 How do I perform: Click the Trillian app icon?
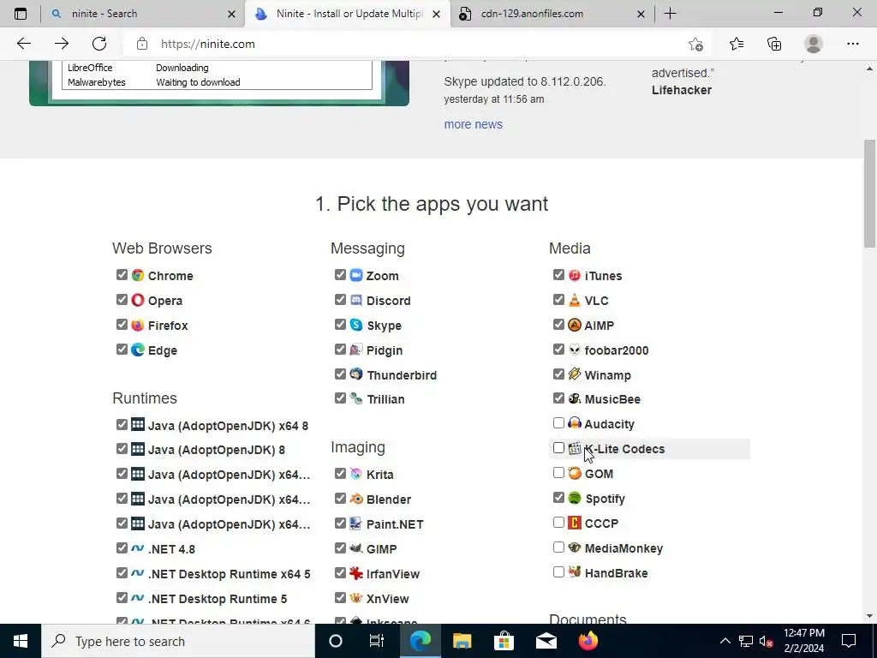[356, 398]
